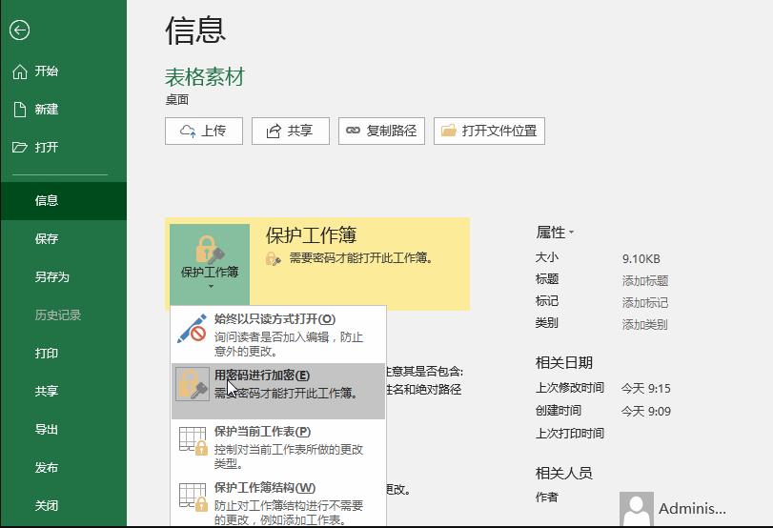The height and width of the screenshot is (528, 773).
Task: Click the 保护当前工作表 grid lock icon
Action: pos(193,440)
